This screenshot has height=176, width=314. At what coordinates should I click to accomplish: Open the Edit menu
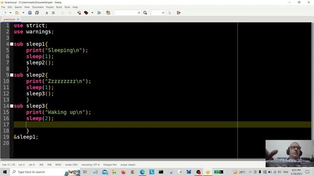tap(10, 7)
